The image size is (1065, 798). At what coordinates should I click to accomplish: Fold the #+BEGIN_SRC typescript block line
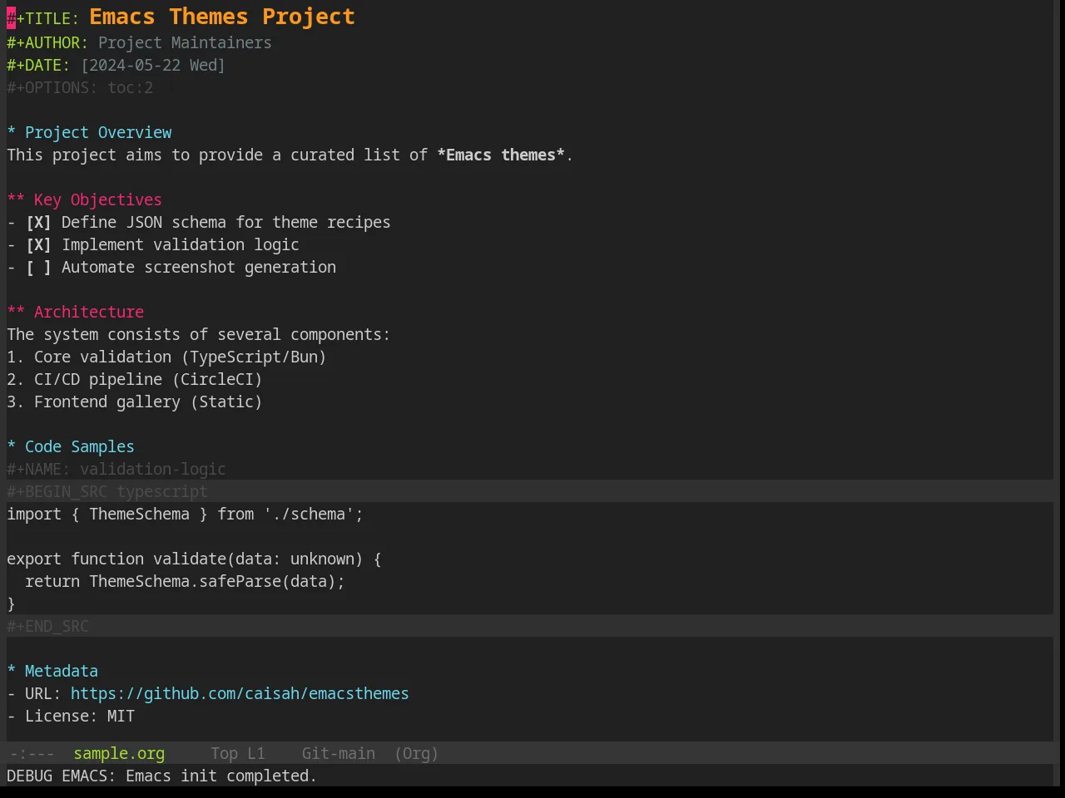pyautogui.click(x=107, y=491)
